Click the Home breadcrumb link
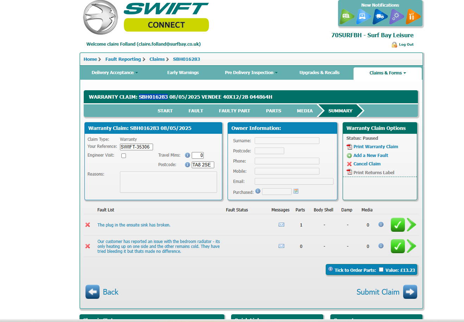Viewport: 464px width, 322px height. coord(90,59)
